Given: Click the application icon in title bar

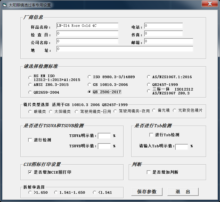Looking at the screenshot, I should pos(4,5).
